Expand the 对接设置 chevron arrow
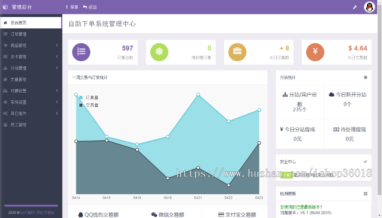The height and width of the screenshot is (218, 382). click(57, 91)
